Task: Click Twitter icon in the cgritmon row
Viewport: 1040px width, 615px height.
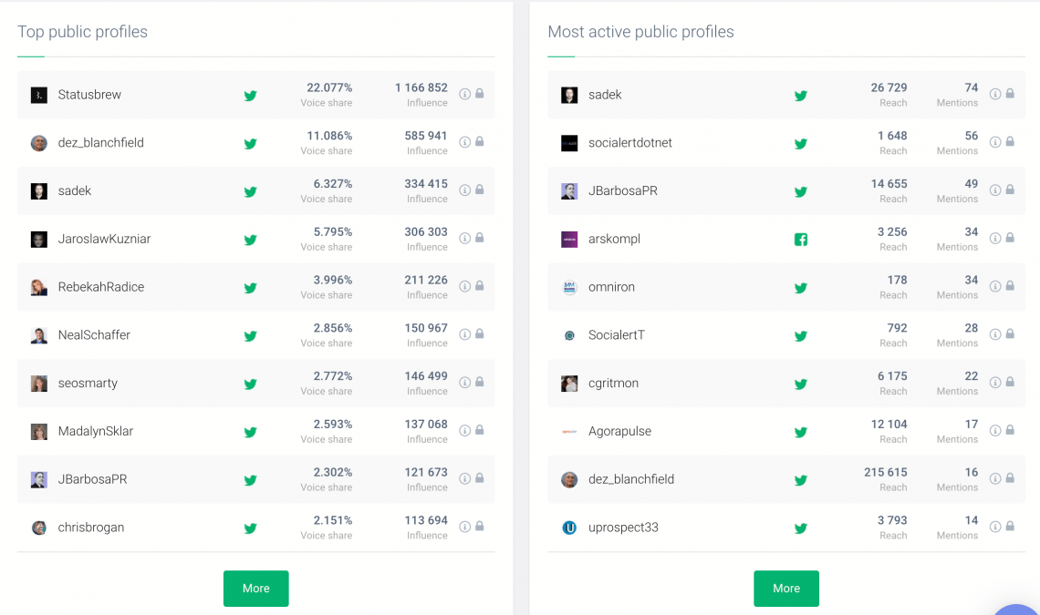Action: pyautogui.click(x=801, y=384)
